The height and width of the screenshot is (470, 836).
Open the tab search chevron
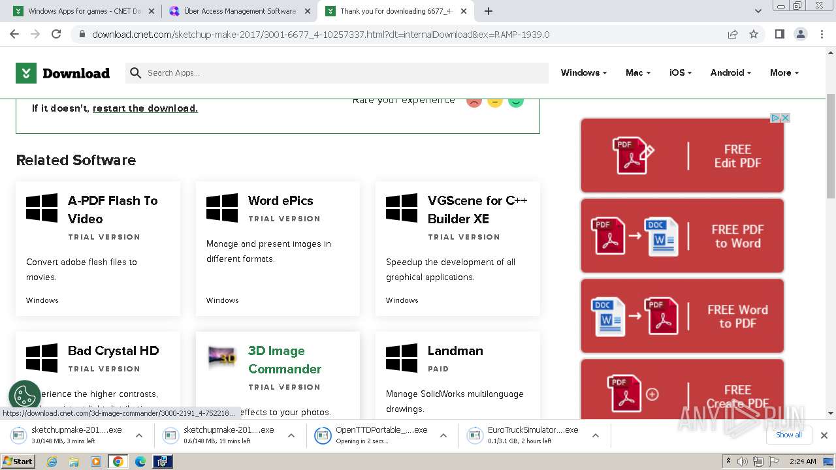tap(758, 11)
